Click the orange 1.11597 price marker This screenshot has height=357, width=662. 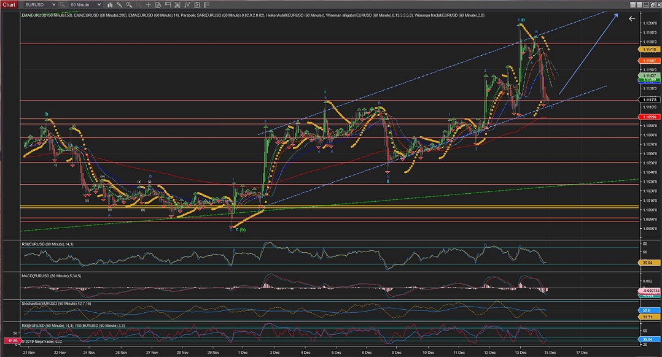(649, 61)
